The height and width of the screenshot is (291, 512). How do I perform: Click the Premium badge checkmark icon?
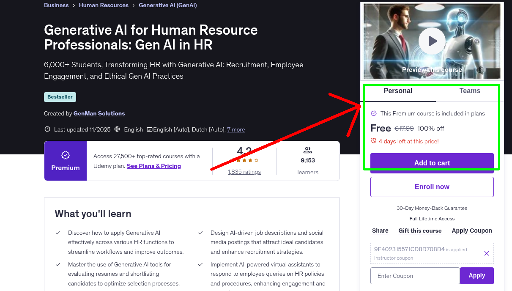[65, 156]
